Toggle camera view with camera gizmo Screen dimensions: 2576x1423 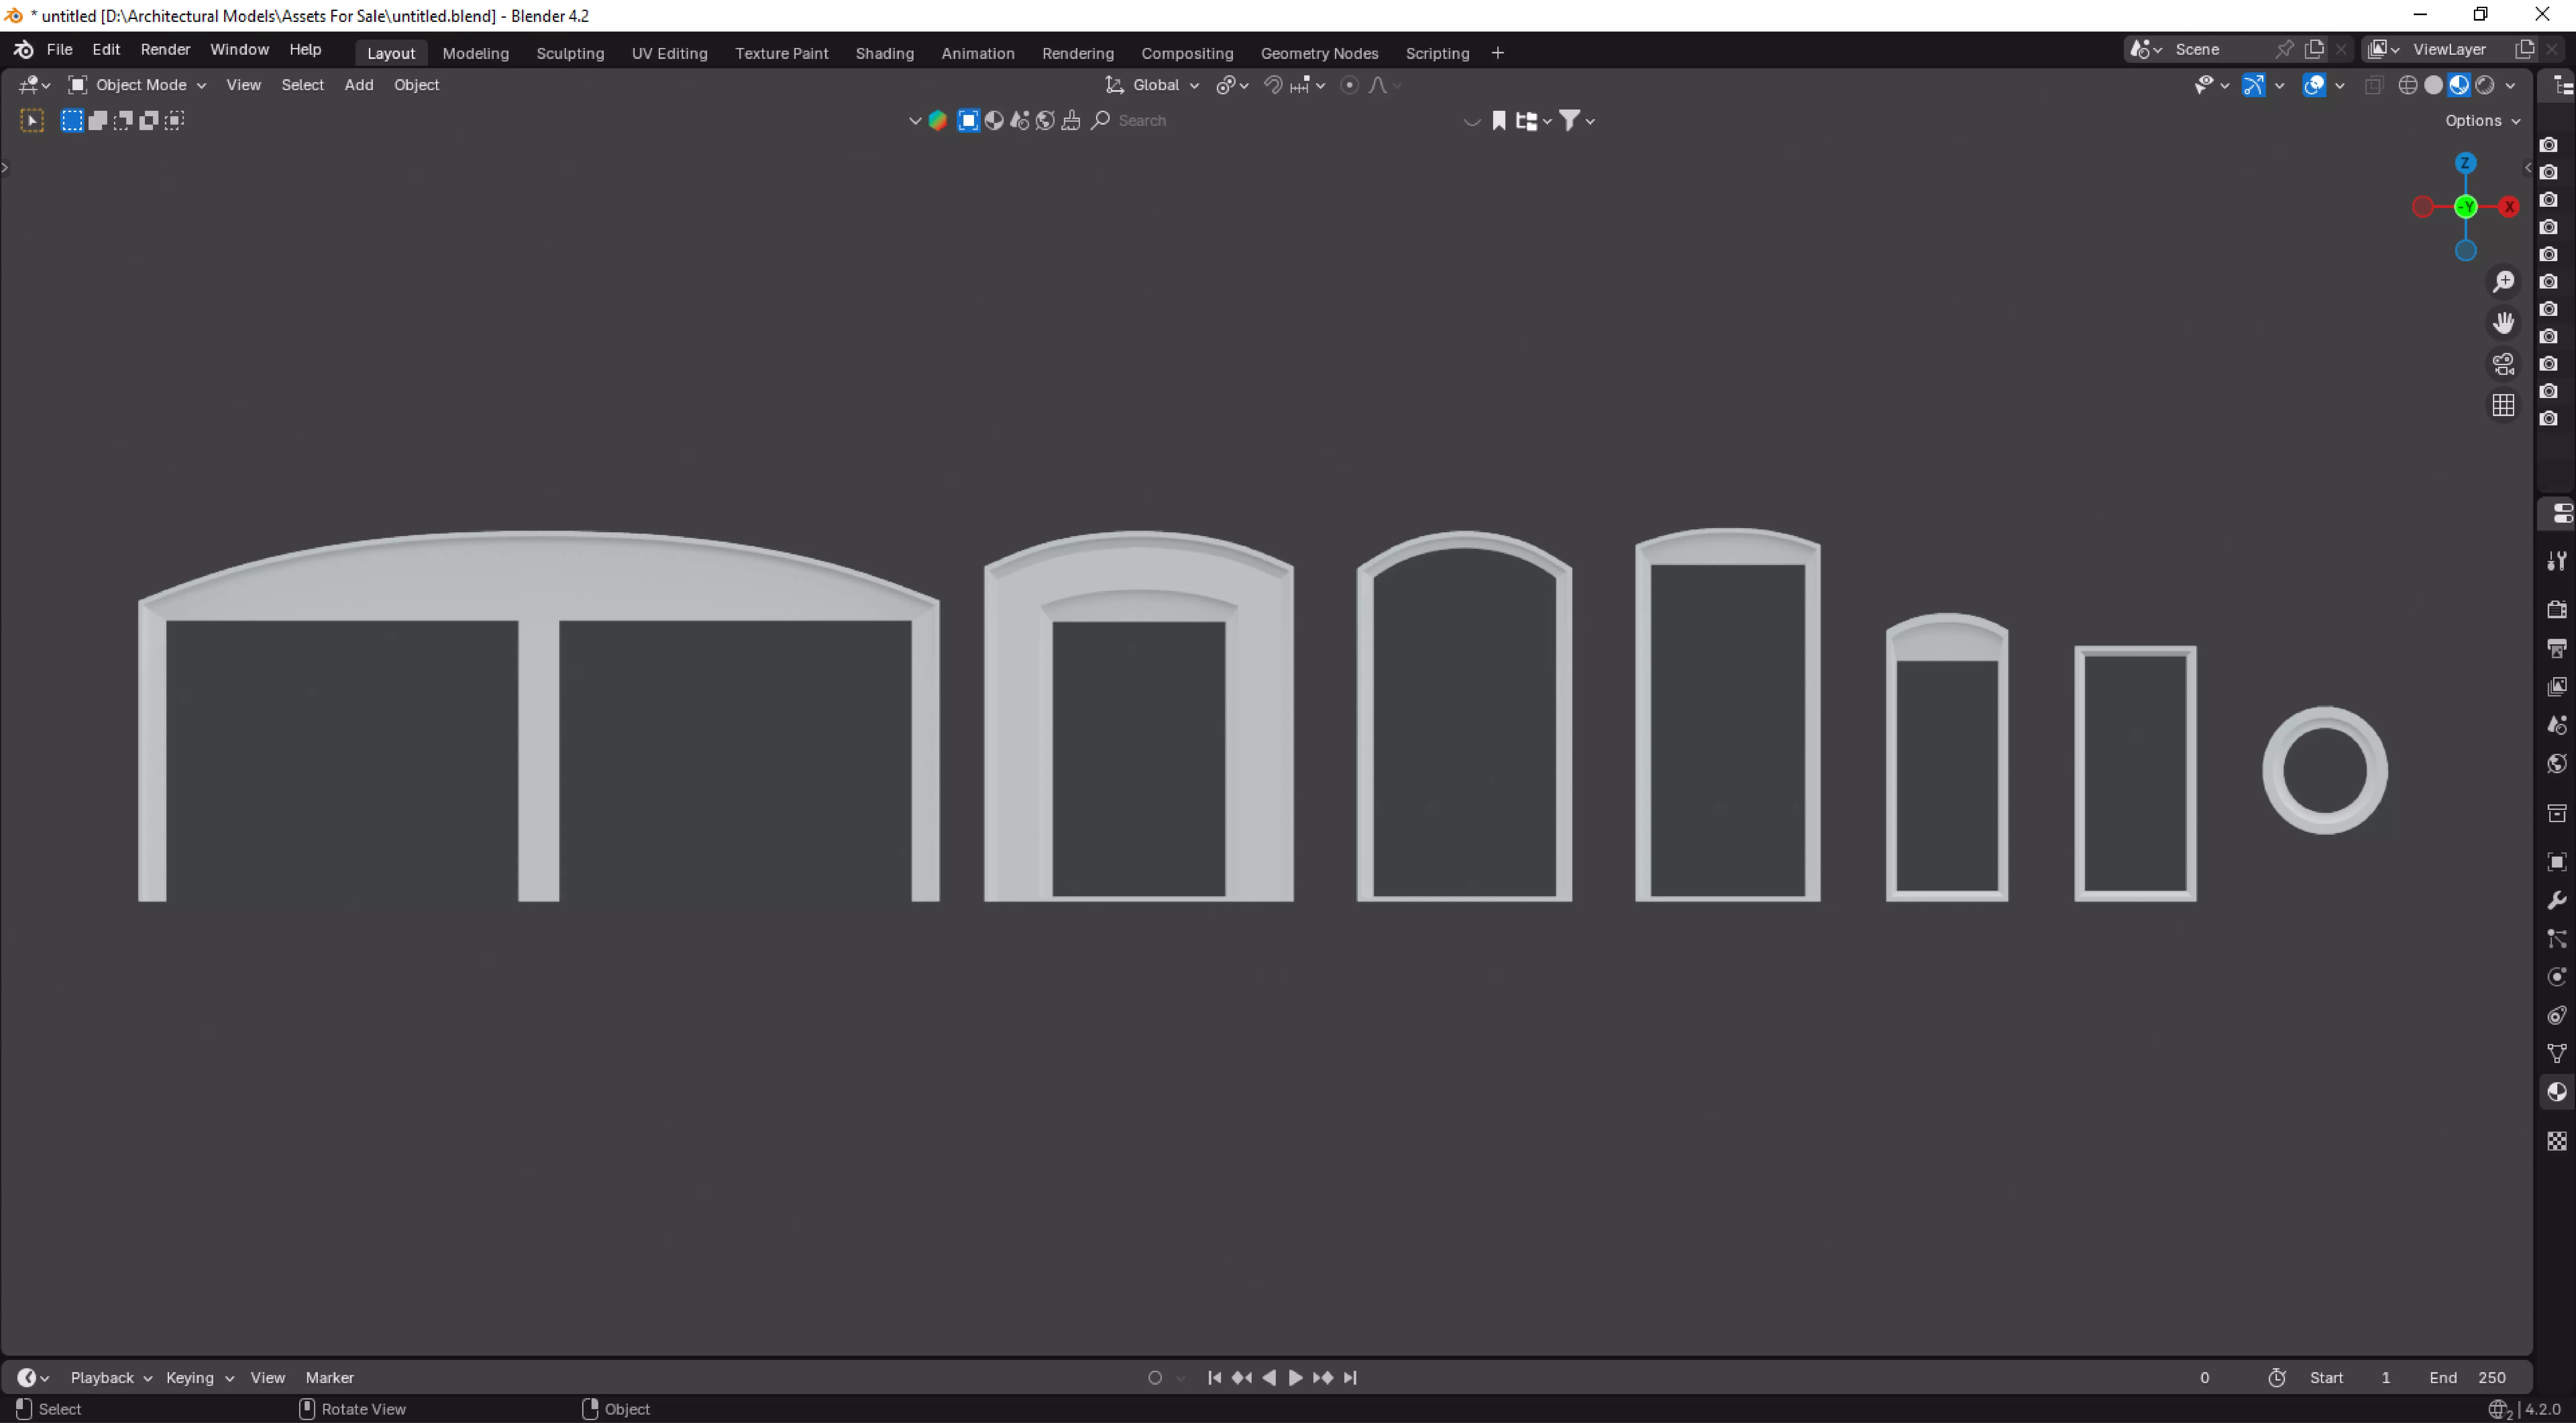2503,364
